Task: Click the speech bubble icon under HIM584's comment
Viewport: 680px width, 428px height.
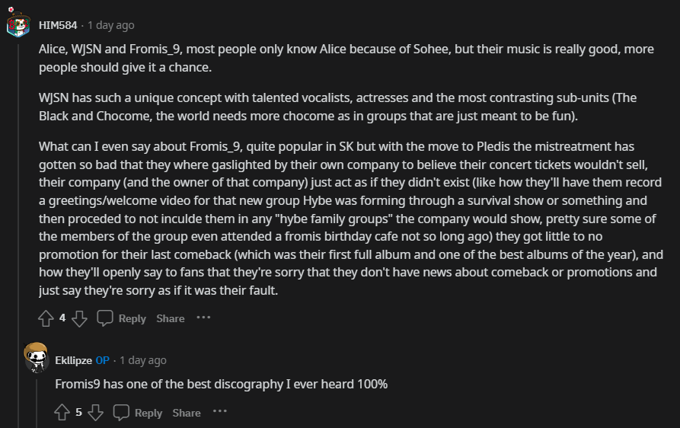Action: (105, 318)
